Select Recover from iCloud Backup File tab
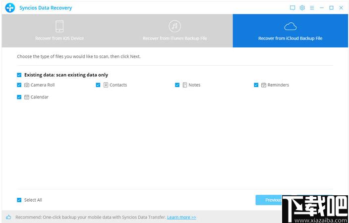This screenshot has width=349, height=223. click(290, 31)
